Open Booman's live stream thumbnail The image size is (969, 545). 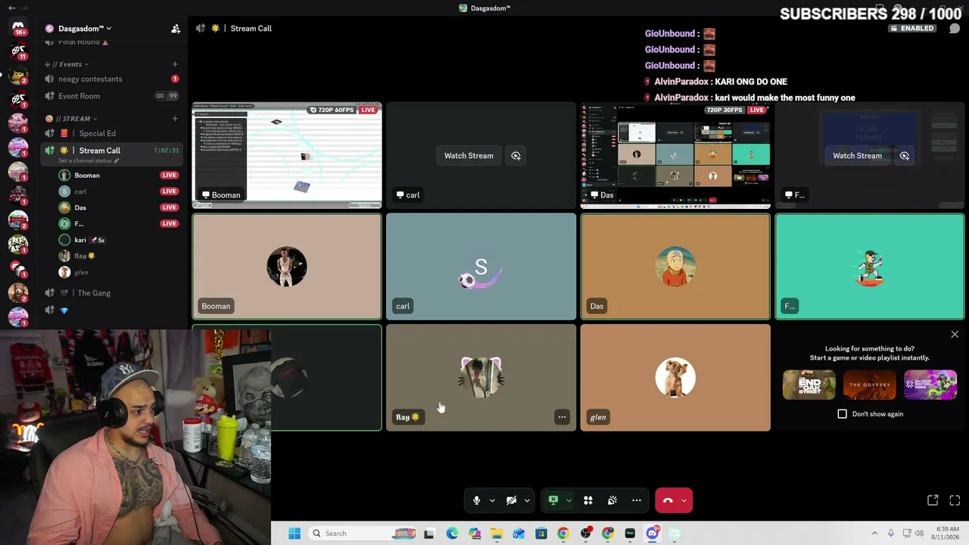287,156
